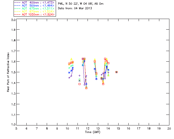Click the blue asterisk marker at the left group's bottom
Screen dimensions: 174x139
click(69, 72)
